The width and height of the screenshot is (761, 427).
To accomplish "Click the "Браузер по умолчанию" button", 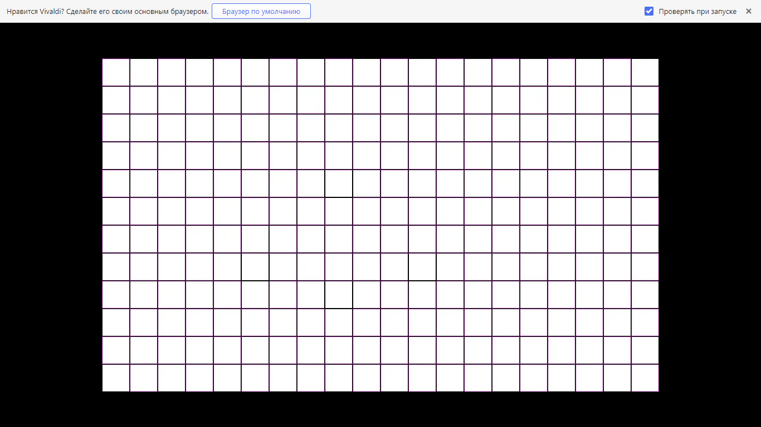I will [261, 11].
